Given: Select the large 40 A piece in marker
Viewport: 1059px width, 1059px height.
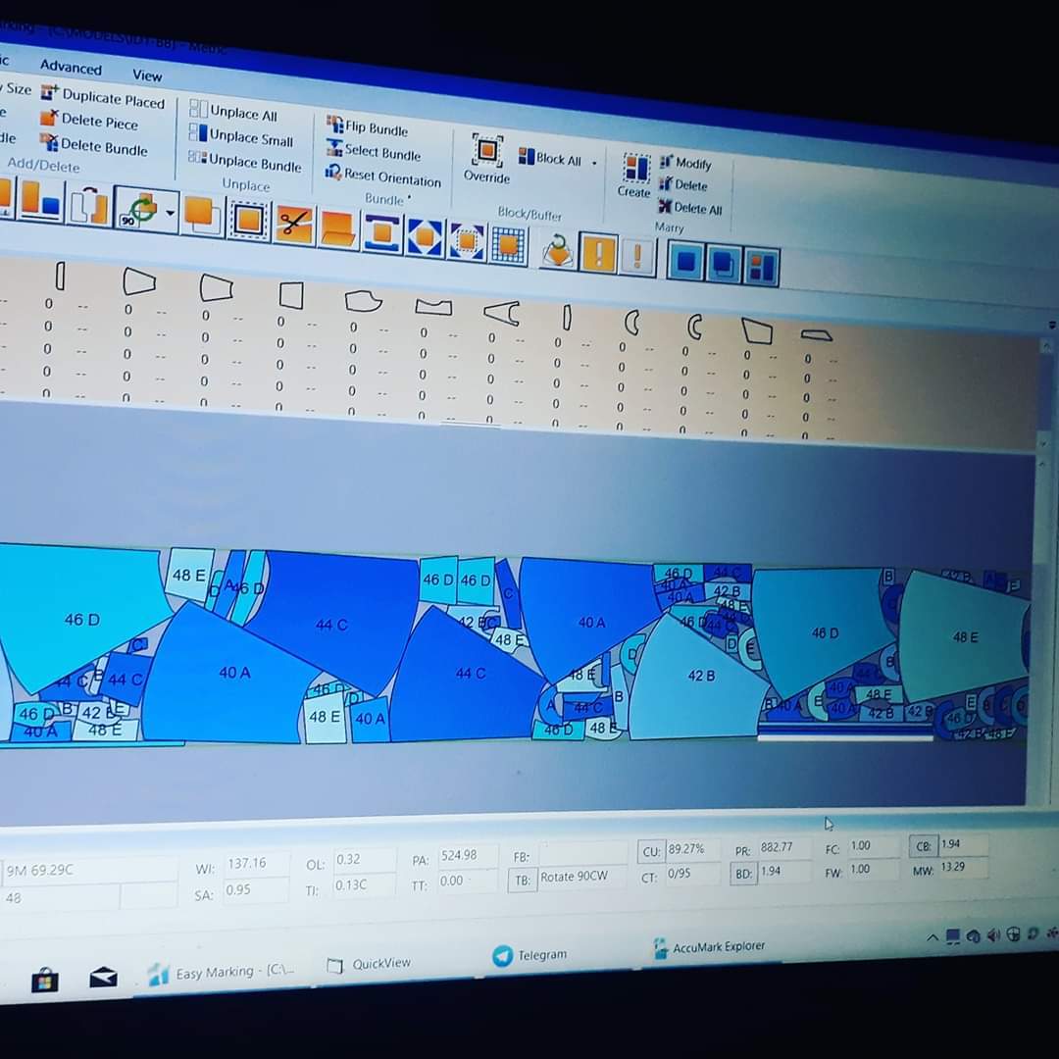Looking at the screenshot, I should pyautogui.click(x=233, y=674).
